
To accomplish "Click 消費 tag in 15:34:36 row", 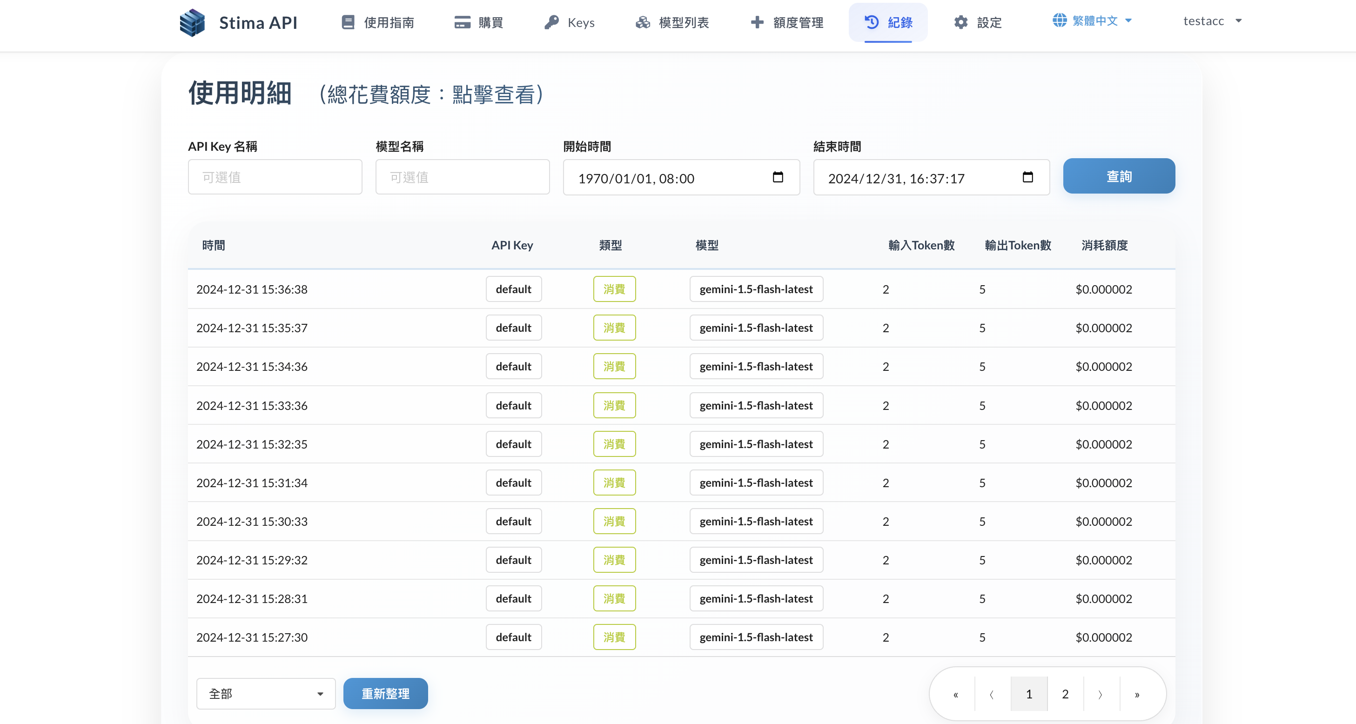I will tap(614, 366).
